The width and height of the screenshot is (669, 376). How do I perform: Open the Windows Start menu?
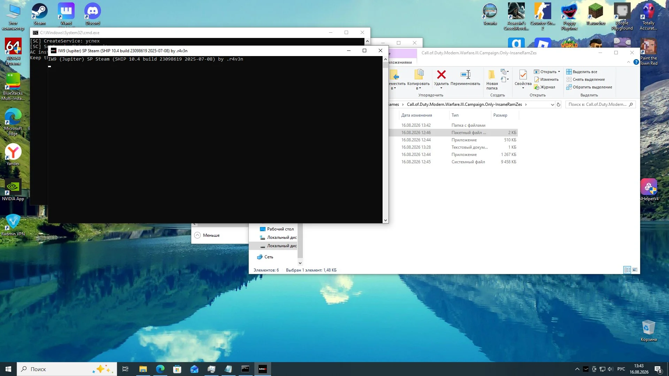click(8, 369)
